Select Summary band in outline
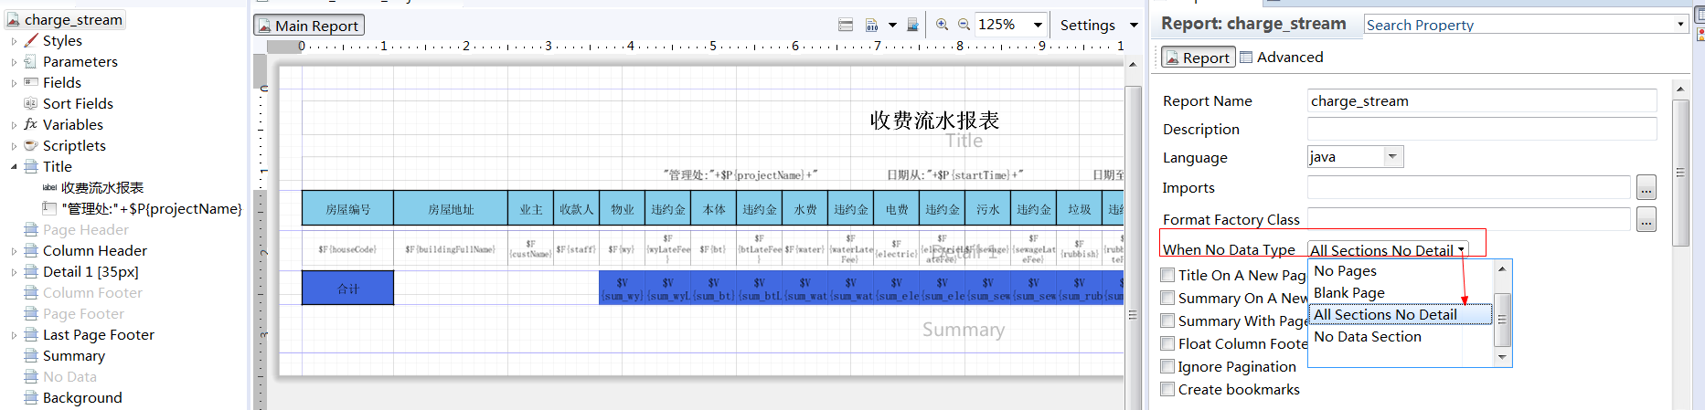Screen dimensions: 1705x410 (74, 356)
